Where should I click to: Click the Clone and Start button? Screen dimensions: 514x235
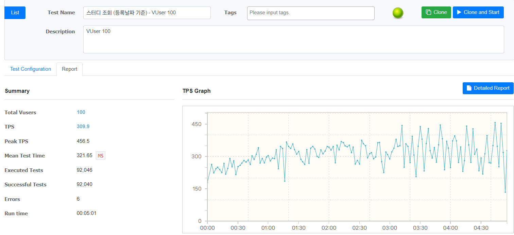(478, 12)
